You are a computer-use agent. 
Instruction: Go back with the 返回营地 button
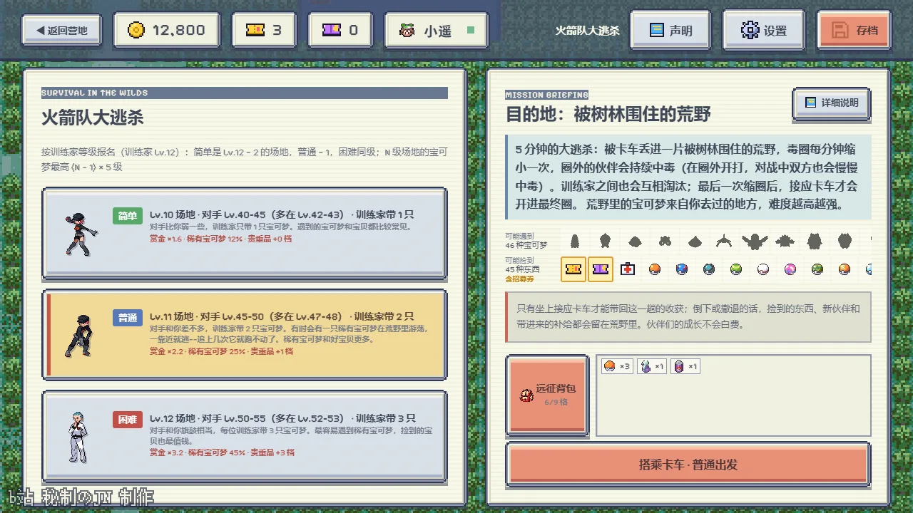(61, 30)
